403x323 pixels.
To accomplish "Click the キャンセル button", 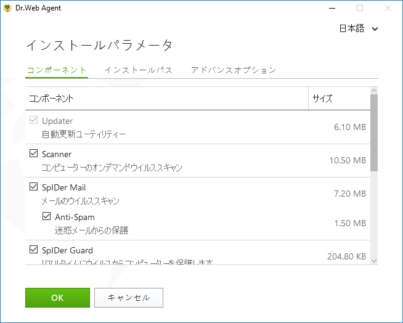I will coord(129,298).
